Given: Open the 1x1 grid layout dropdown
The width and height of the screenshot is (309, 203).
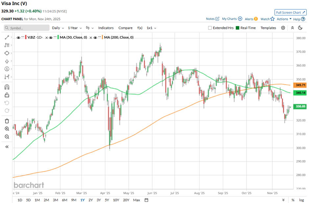Looking at the screenshot, I should coord(151,28).
